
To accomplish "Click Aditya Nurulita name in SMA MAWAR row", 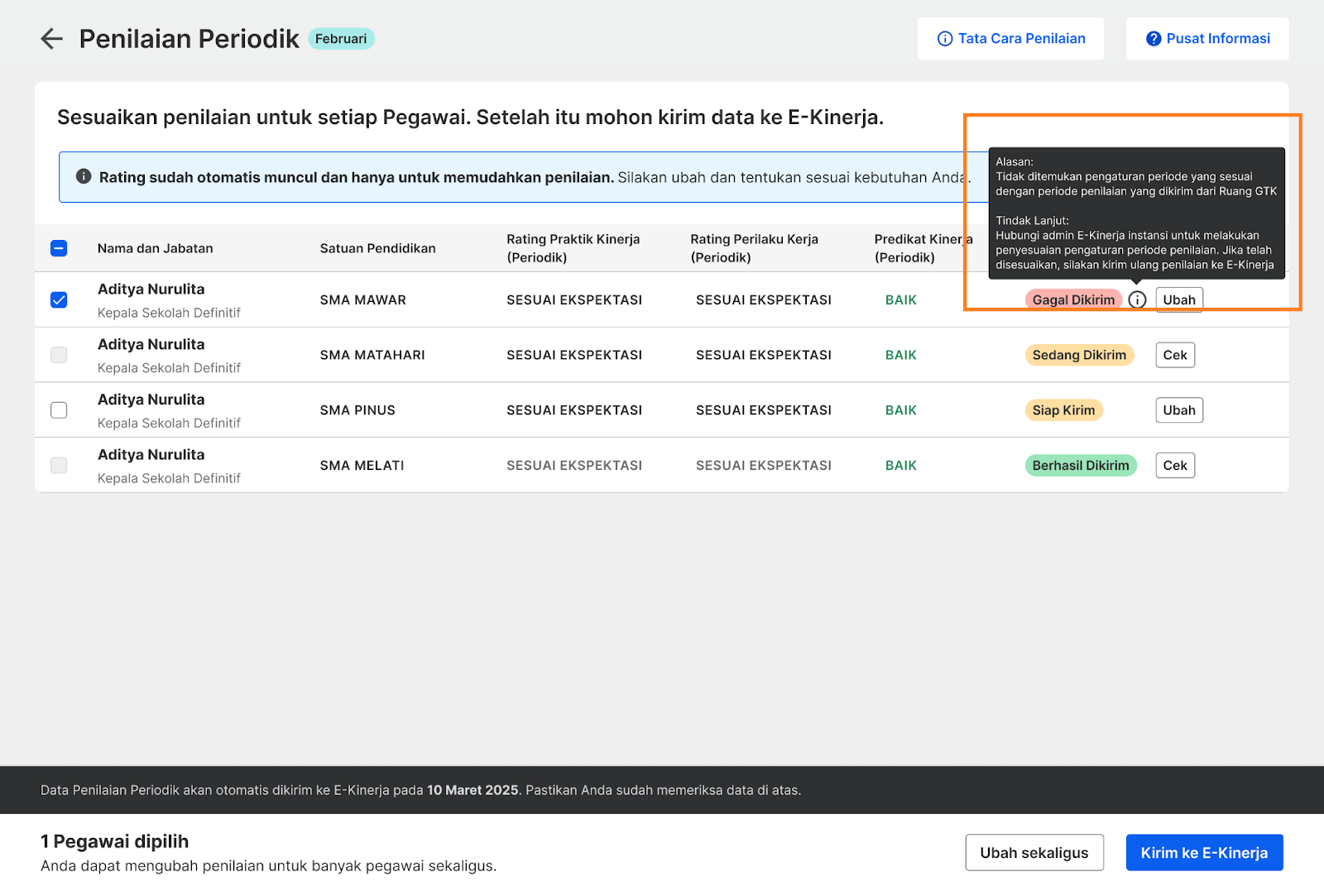I will (151, 289).
